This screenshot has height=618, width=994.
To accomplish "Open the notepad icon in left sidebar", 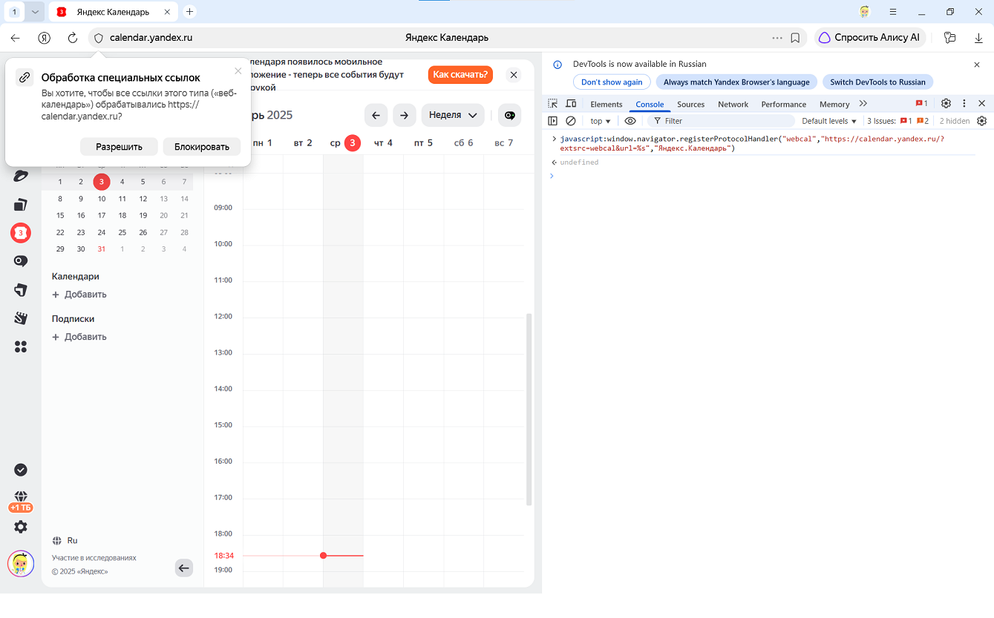I will pyautogui.click(x=21, y=318).
